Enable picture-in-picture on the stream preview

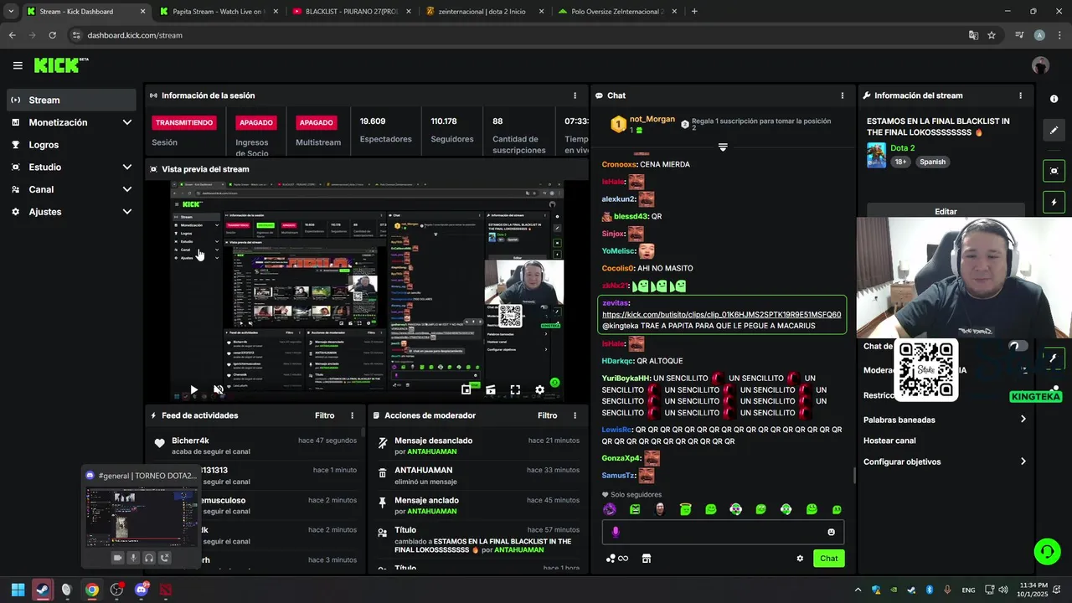[x=466, y=389]
